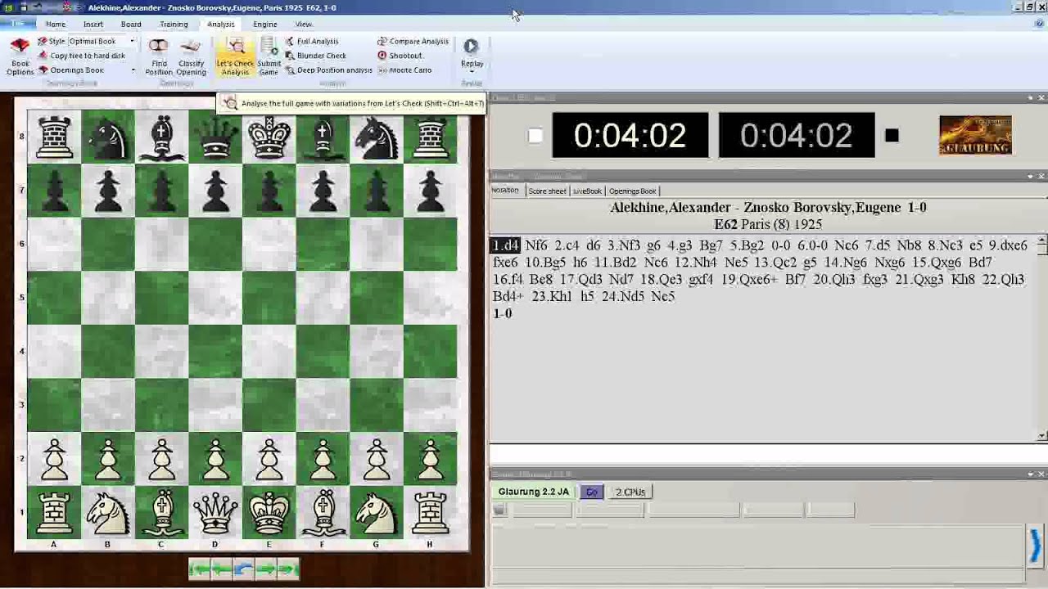Click the white king on e1
This screenshot has height=589, width=1048.
pos(269,513)
